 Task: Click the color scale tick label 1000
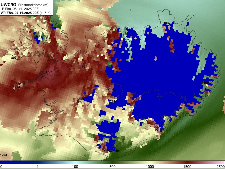pos(150,167)
